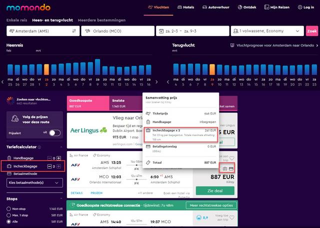This screenshot has height=228, width=320.
Task: Collapse the Tariefcalculator section
Action: tap(61, 147)
